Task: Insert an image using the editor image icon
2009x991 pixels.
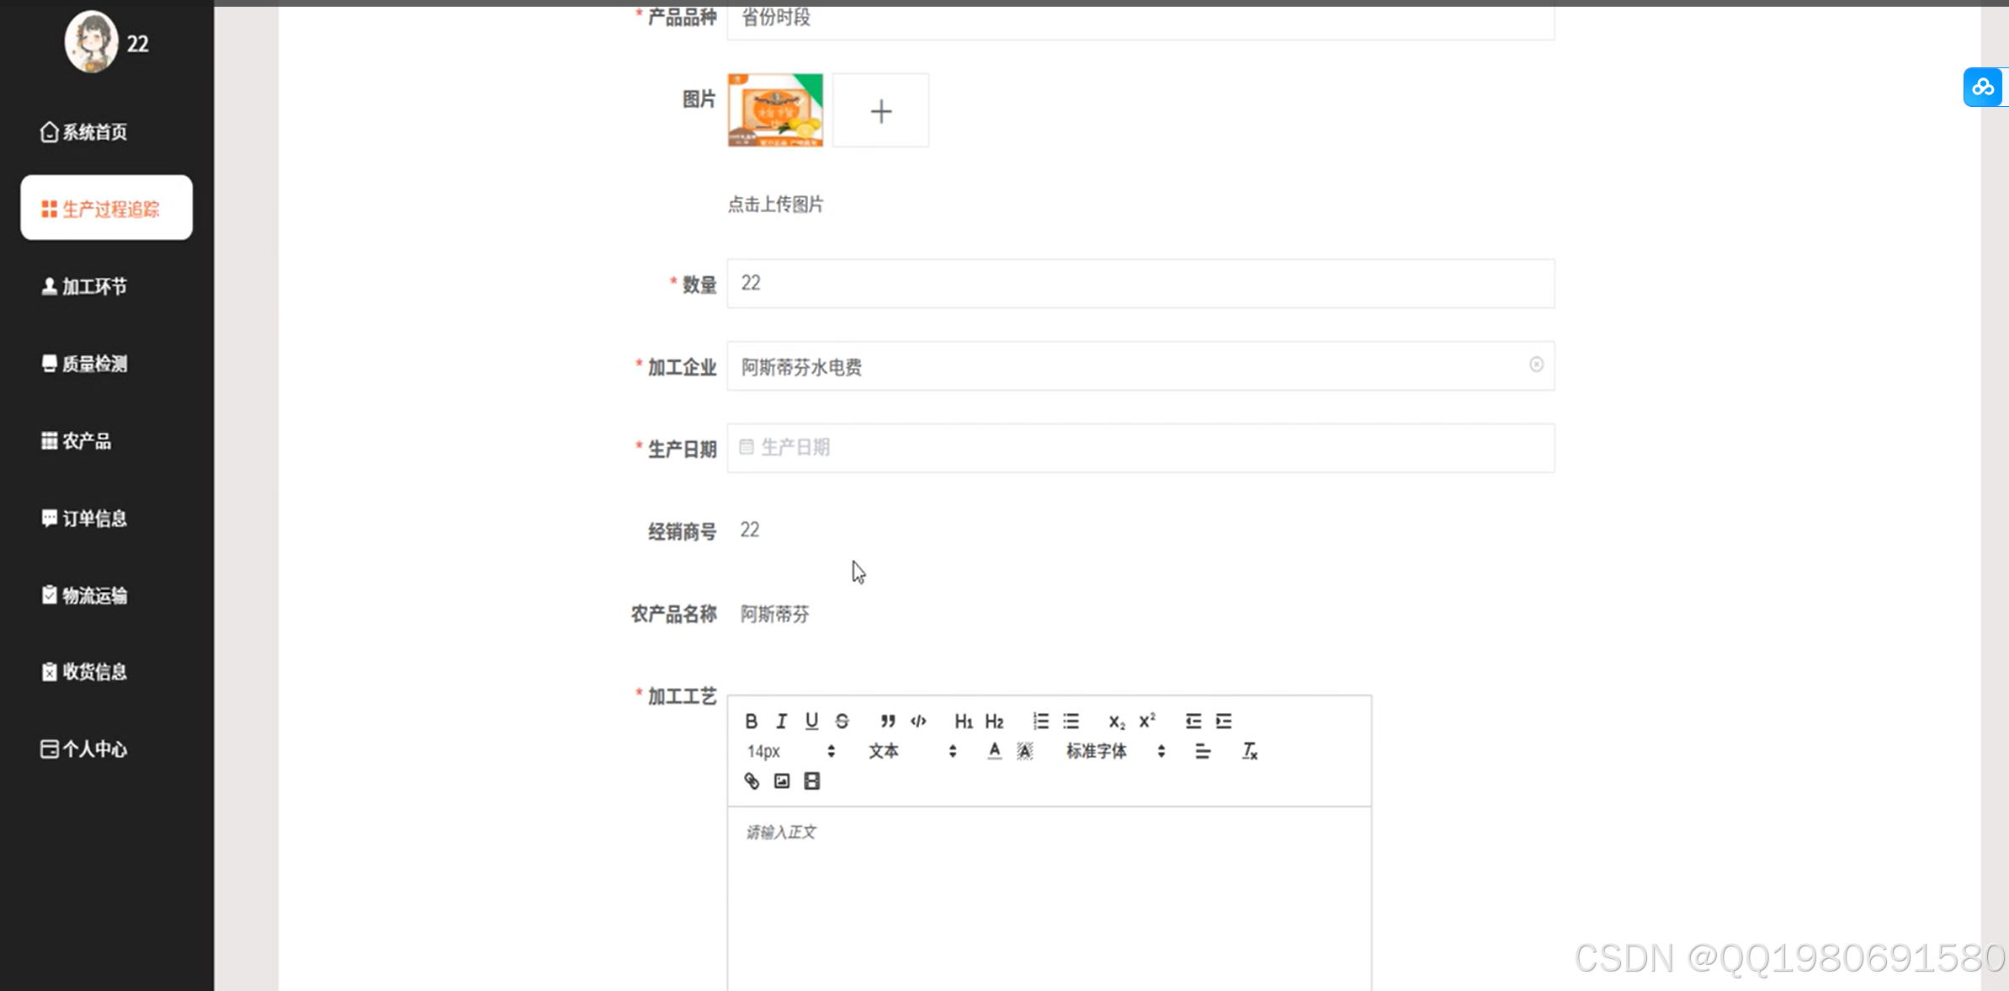Action: [781, 781]
